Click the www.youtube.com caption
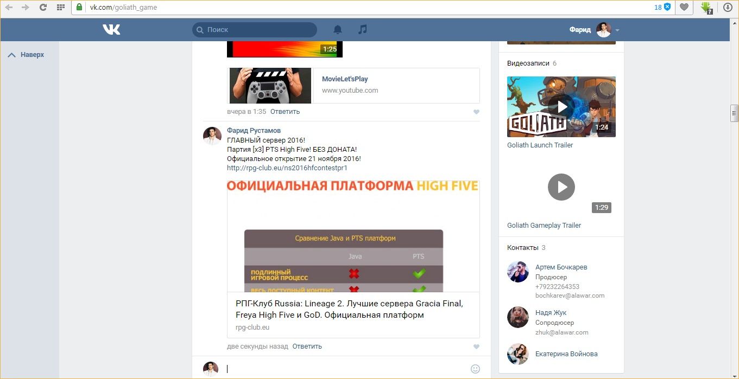This screenshot has width=739, height=379. point(350,91)
